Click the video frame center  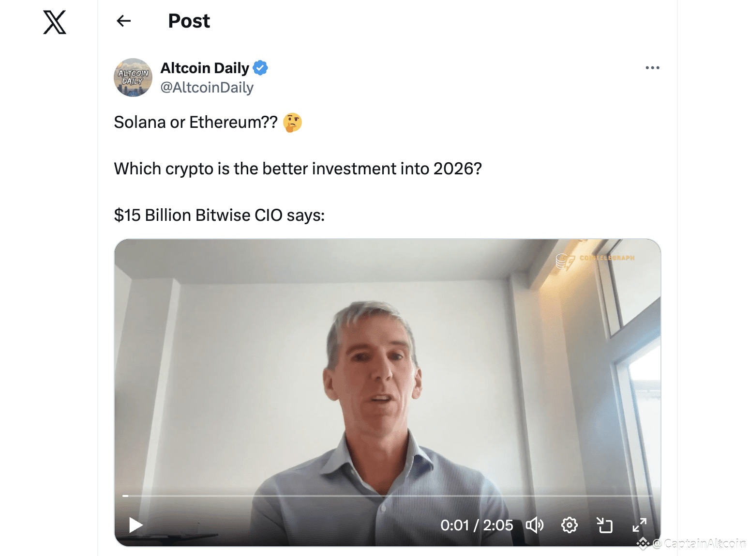388,392
